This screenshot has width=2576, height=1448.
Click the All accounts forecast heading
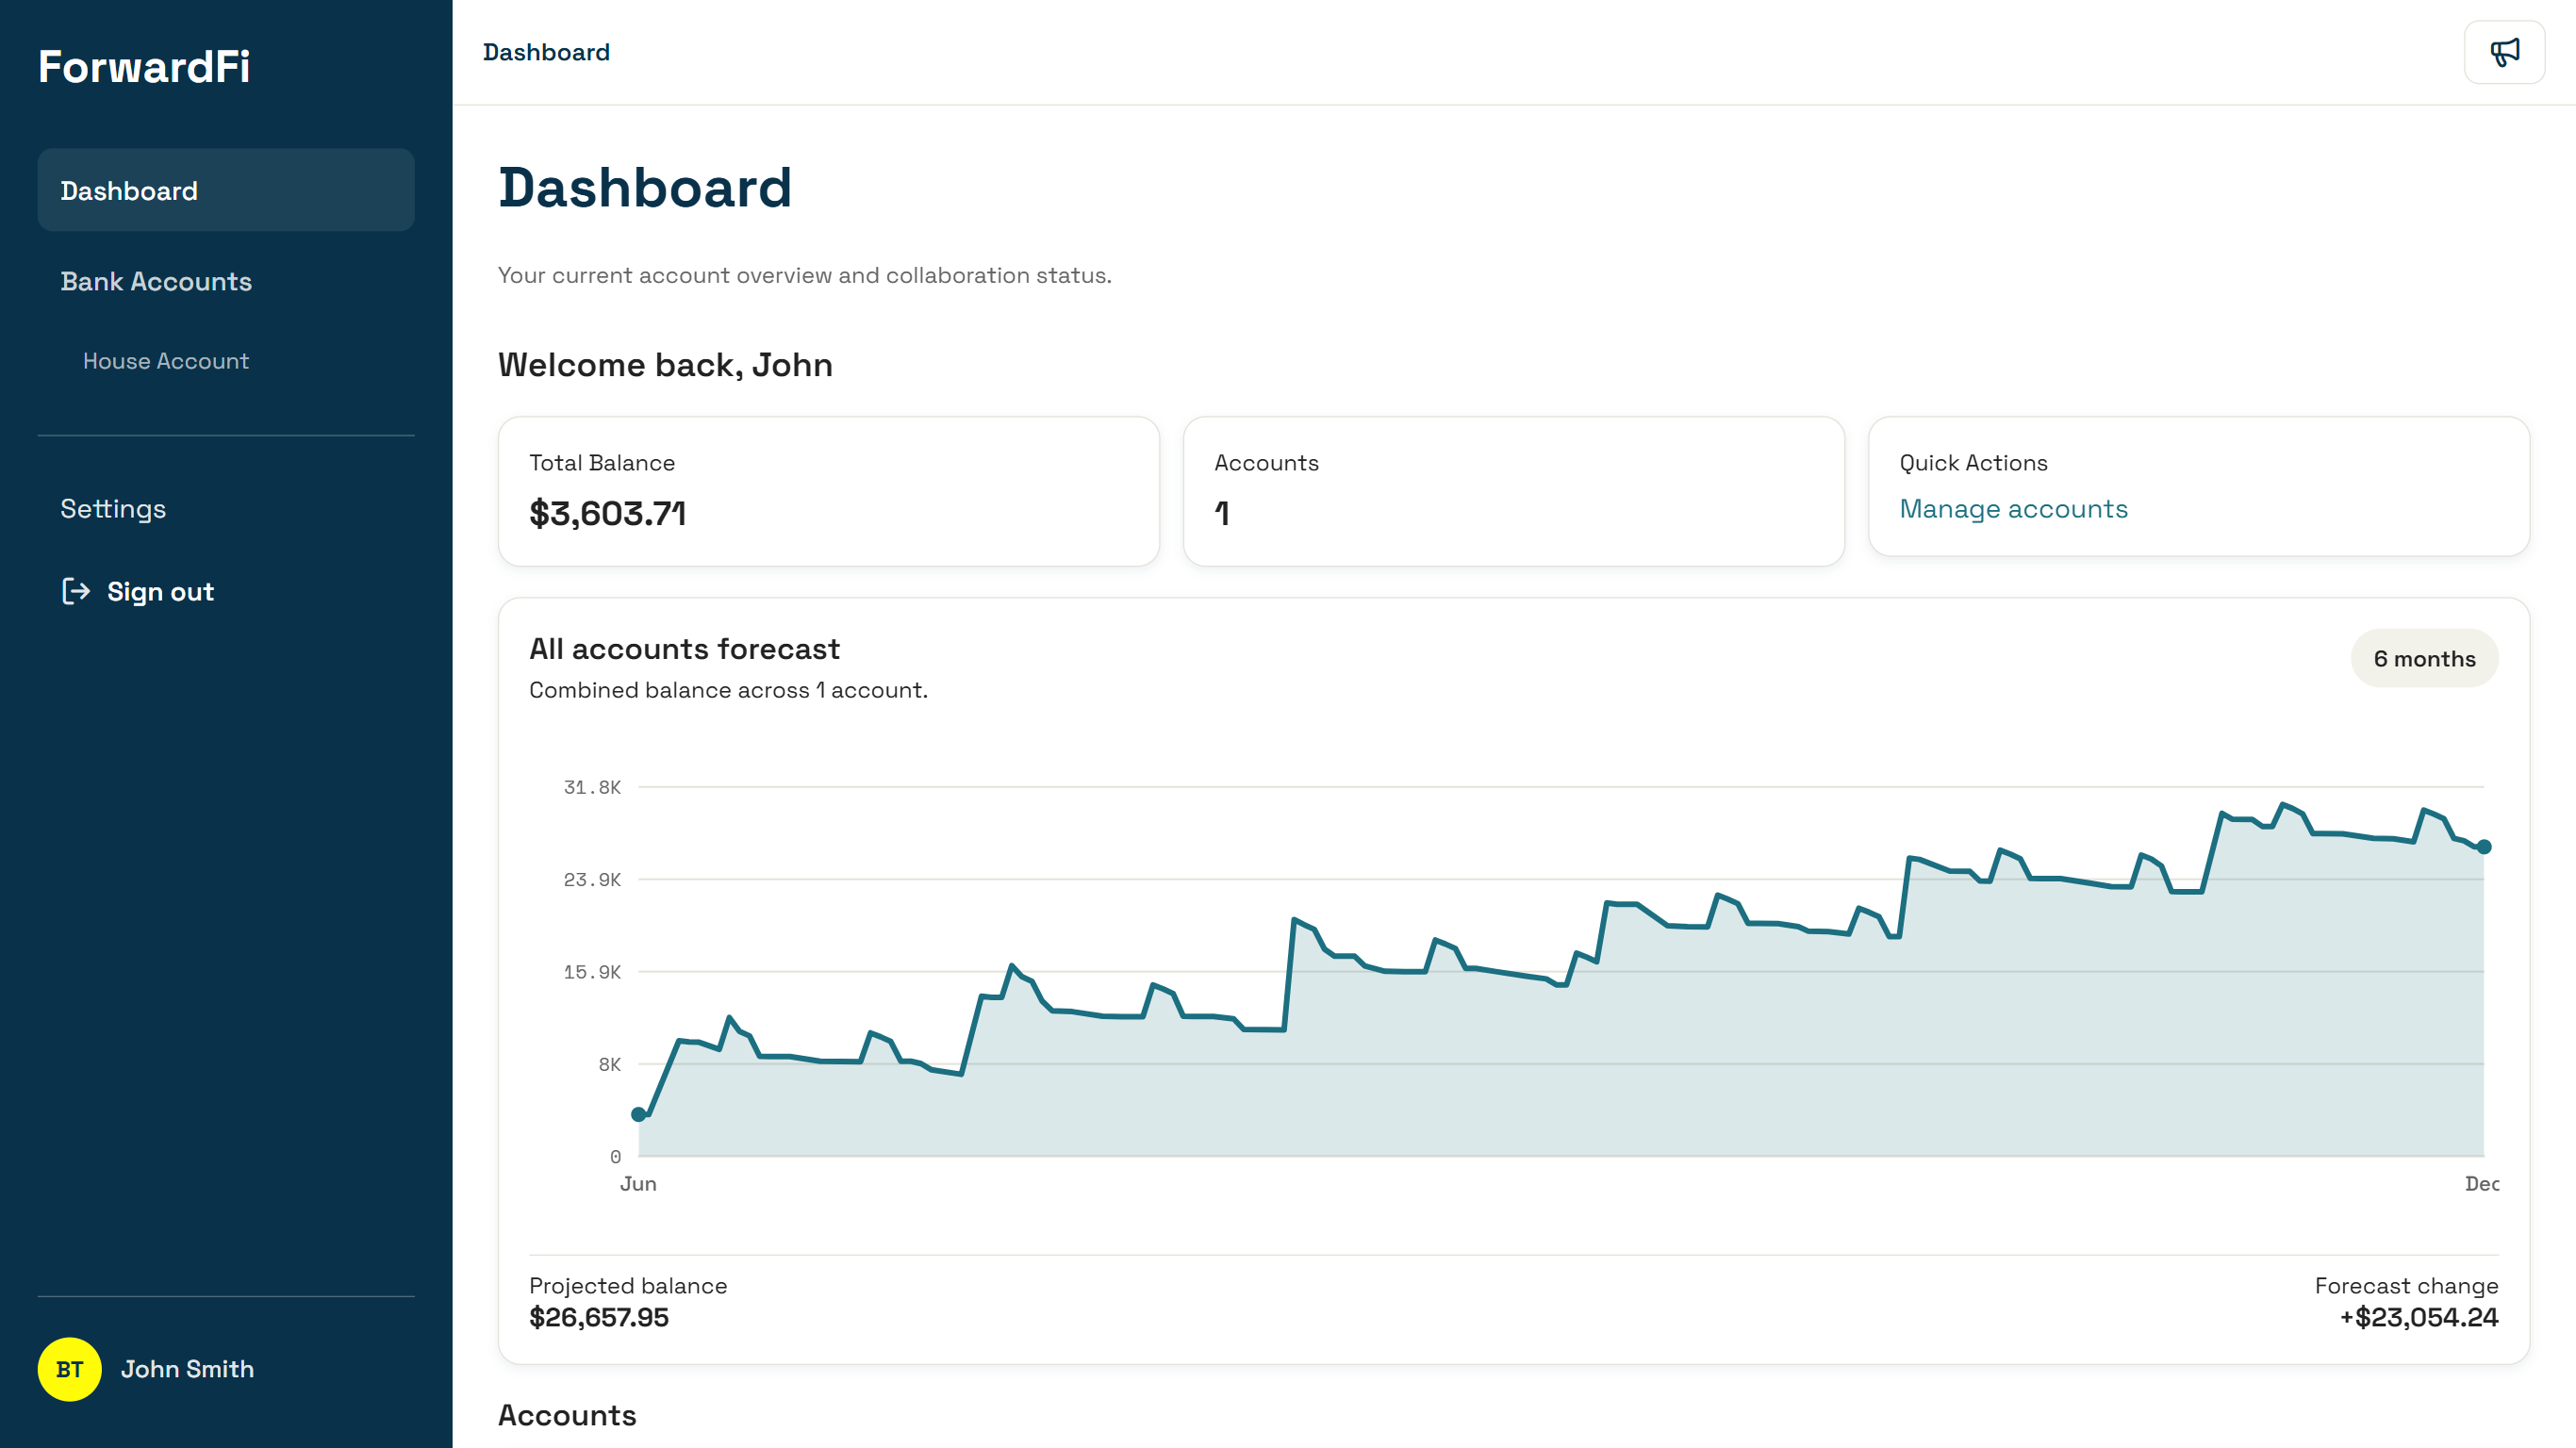click(684, 649)
